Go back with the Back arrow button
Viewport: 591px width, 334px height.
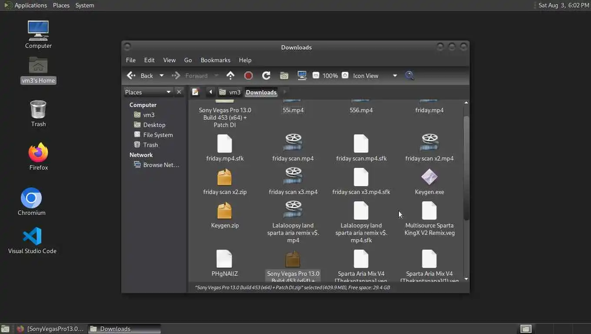(140, 76)
